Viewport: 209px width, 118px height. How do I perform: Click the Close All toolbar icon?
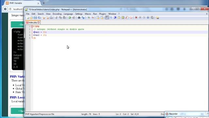47,18
